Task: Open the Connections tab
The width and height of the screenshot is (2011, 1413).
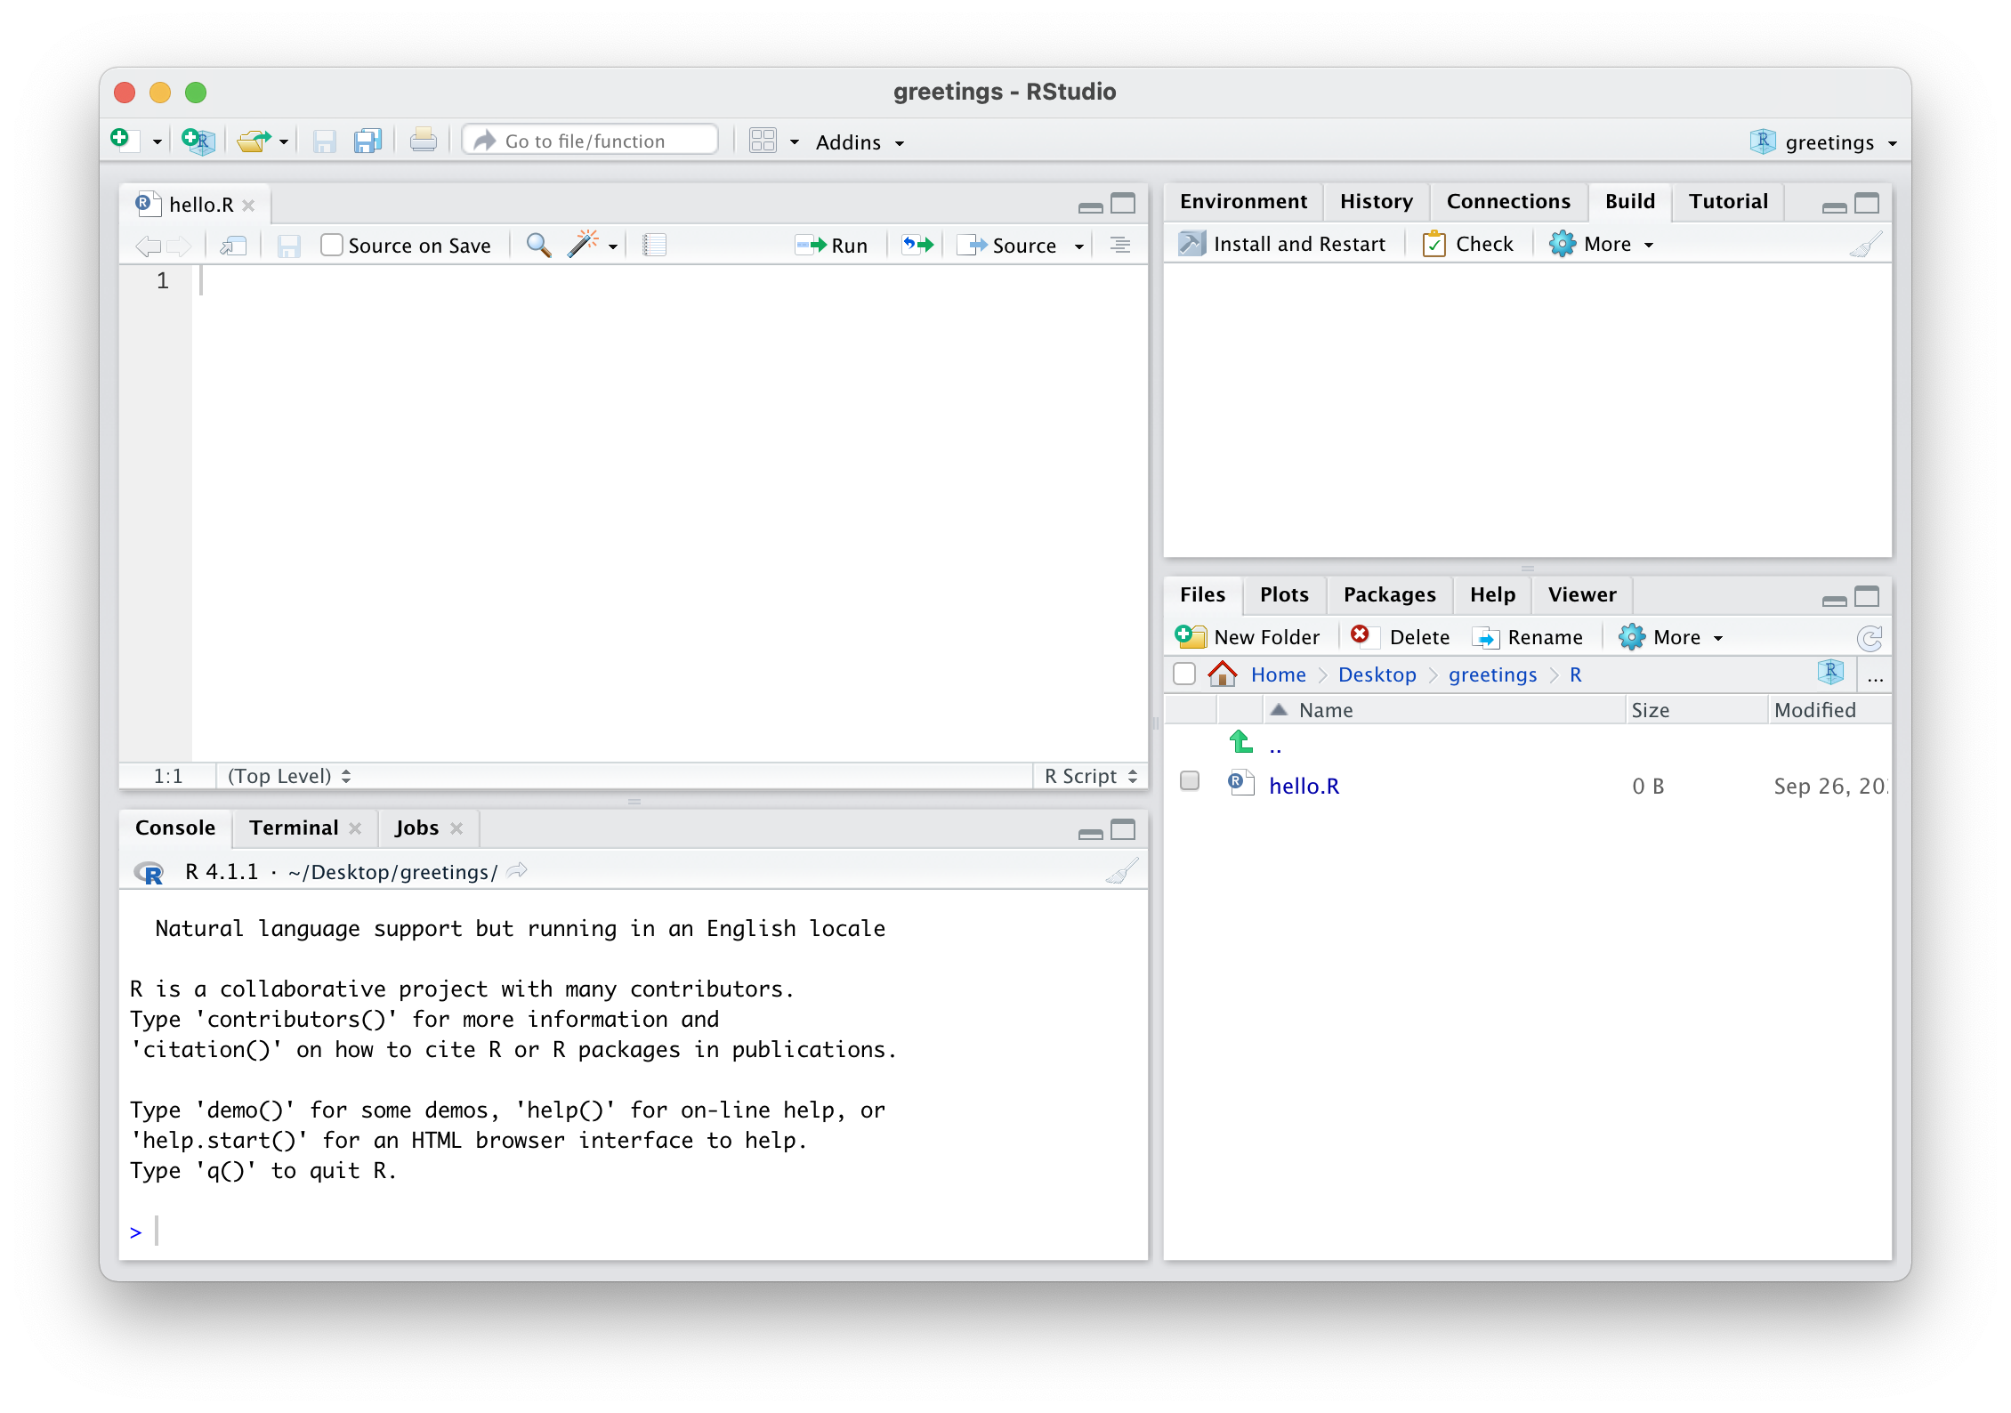Action: (1508, 201)
